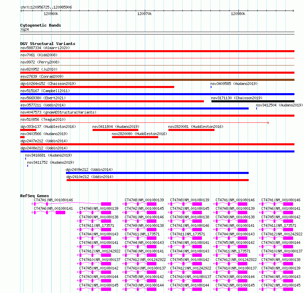Click the red bar under nsv3411804

point(115,130)
